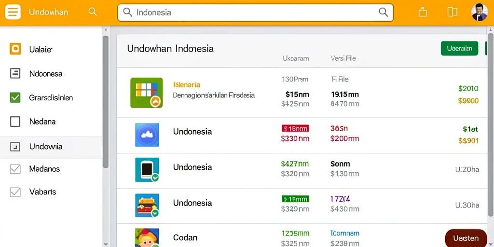This screenshot has width=494, height=247.
Task: Click the Islenaria app title link
Action: [x=187, y=84]
